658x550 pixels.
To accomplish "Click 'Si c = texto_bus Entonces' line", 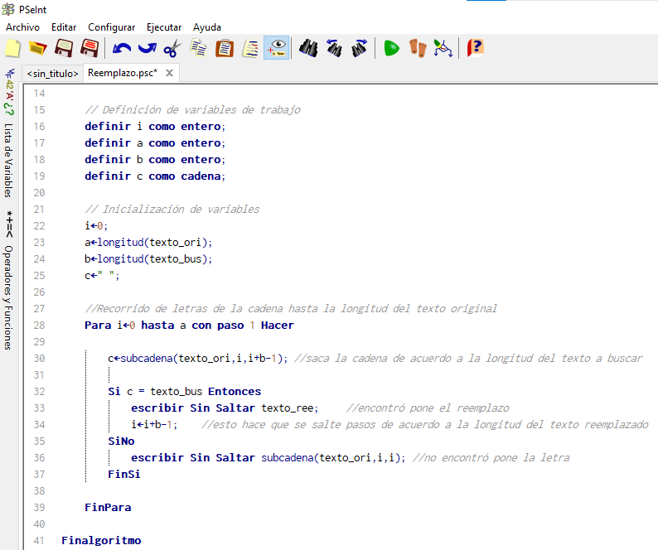I will (184, 392).
